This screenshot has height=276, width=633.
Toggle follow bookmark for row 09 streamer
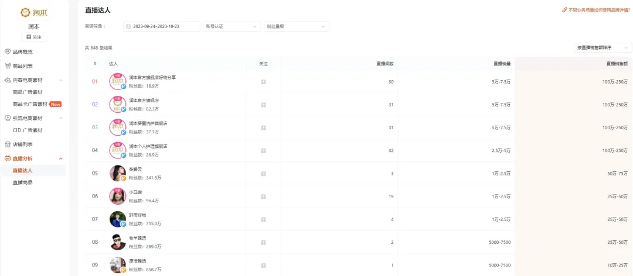[x=263, y=265]
